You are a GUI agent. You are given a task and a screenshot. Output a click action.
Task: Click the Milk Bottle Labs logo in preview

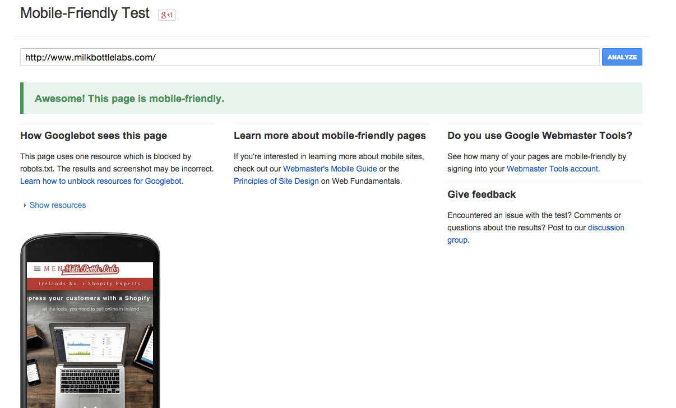[91, 270]
